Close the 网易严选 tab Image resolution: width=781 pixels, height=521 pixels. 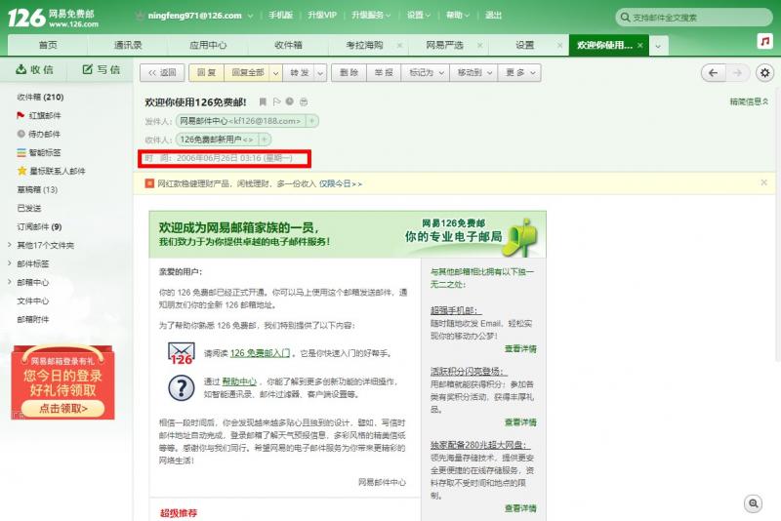pyautogui.click(x=479, y=45)
